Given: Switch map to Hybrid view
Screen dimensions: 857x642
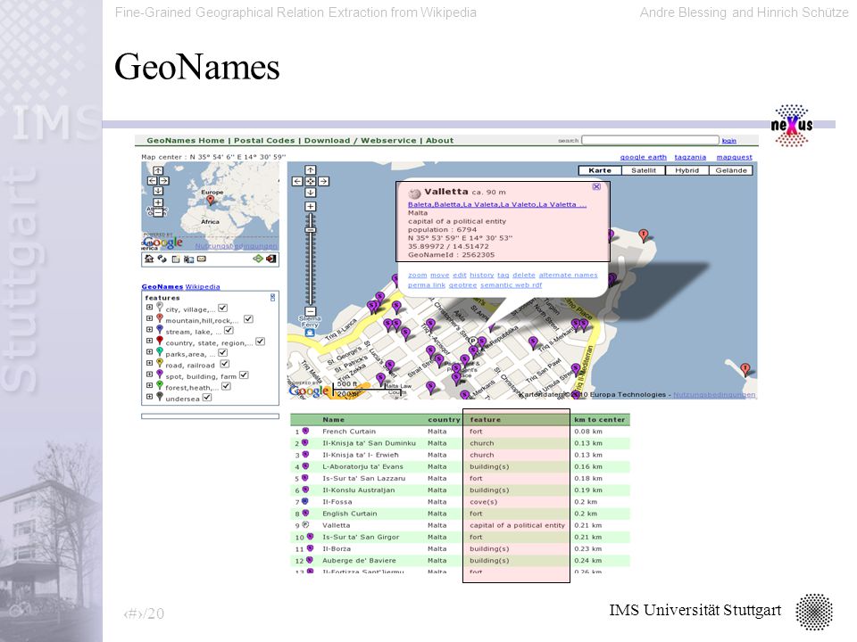Looking at the screenshot, I should (x=687, y=170).
